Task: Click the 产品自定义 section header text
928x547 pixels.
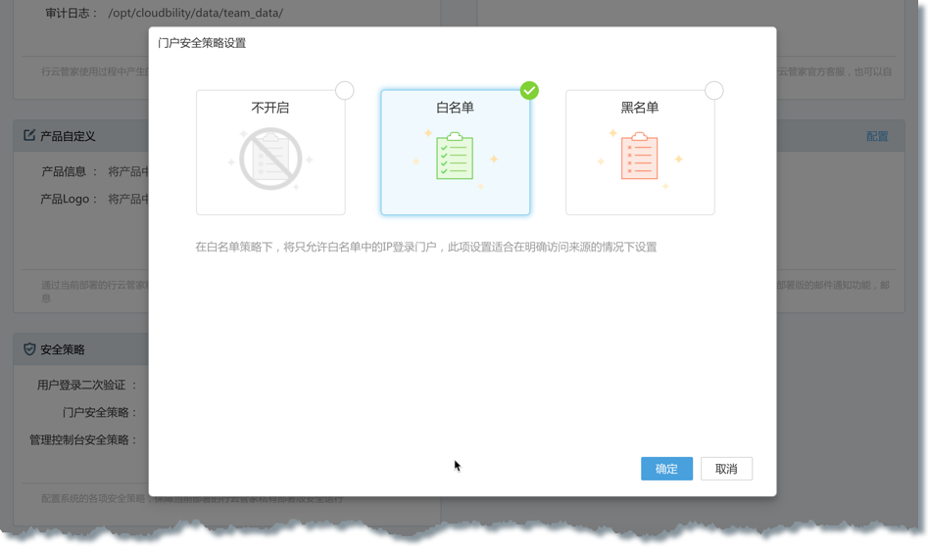Action: pyautogui.click(x=68, y=136)
